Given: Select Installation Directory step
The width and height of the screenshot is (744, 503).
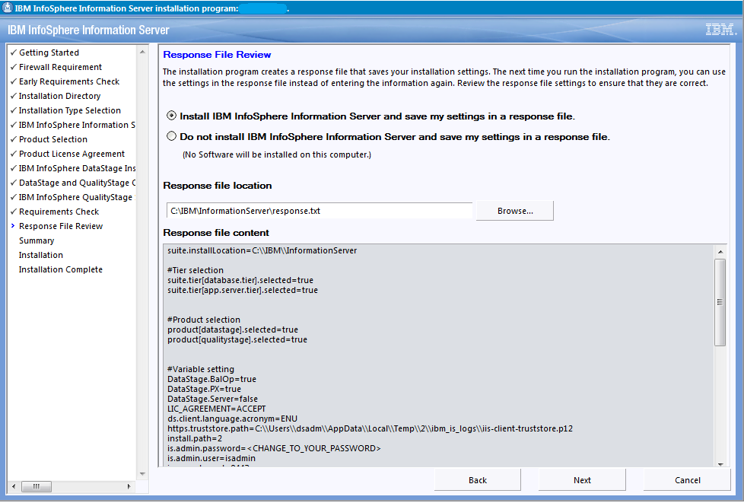Looking at the screenshot, I should point(60,96).
